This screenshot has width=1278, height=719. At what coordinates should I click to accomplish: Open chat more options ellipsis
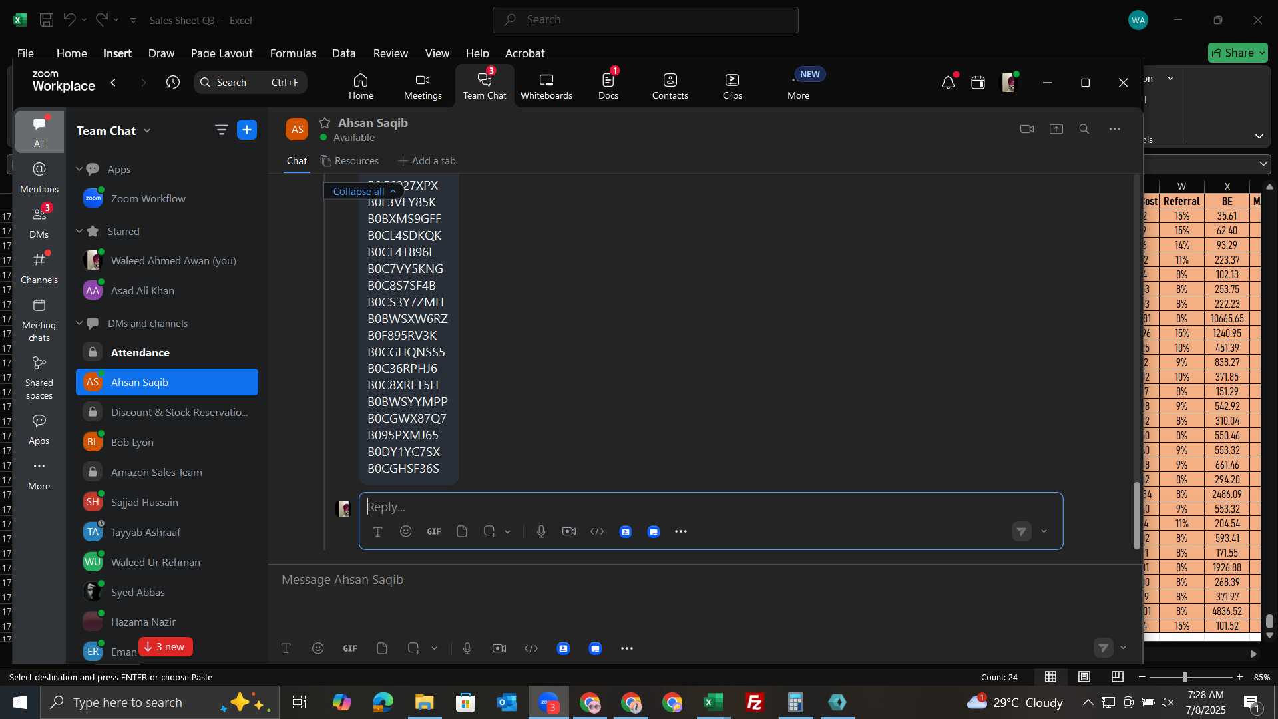[1115, 129]
